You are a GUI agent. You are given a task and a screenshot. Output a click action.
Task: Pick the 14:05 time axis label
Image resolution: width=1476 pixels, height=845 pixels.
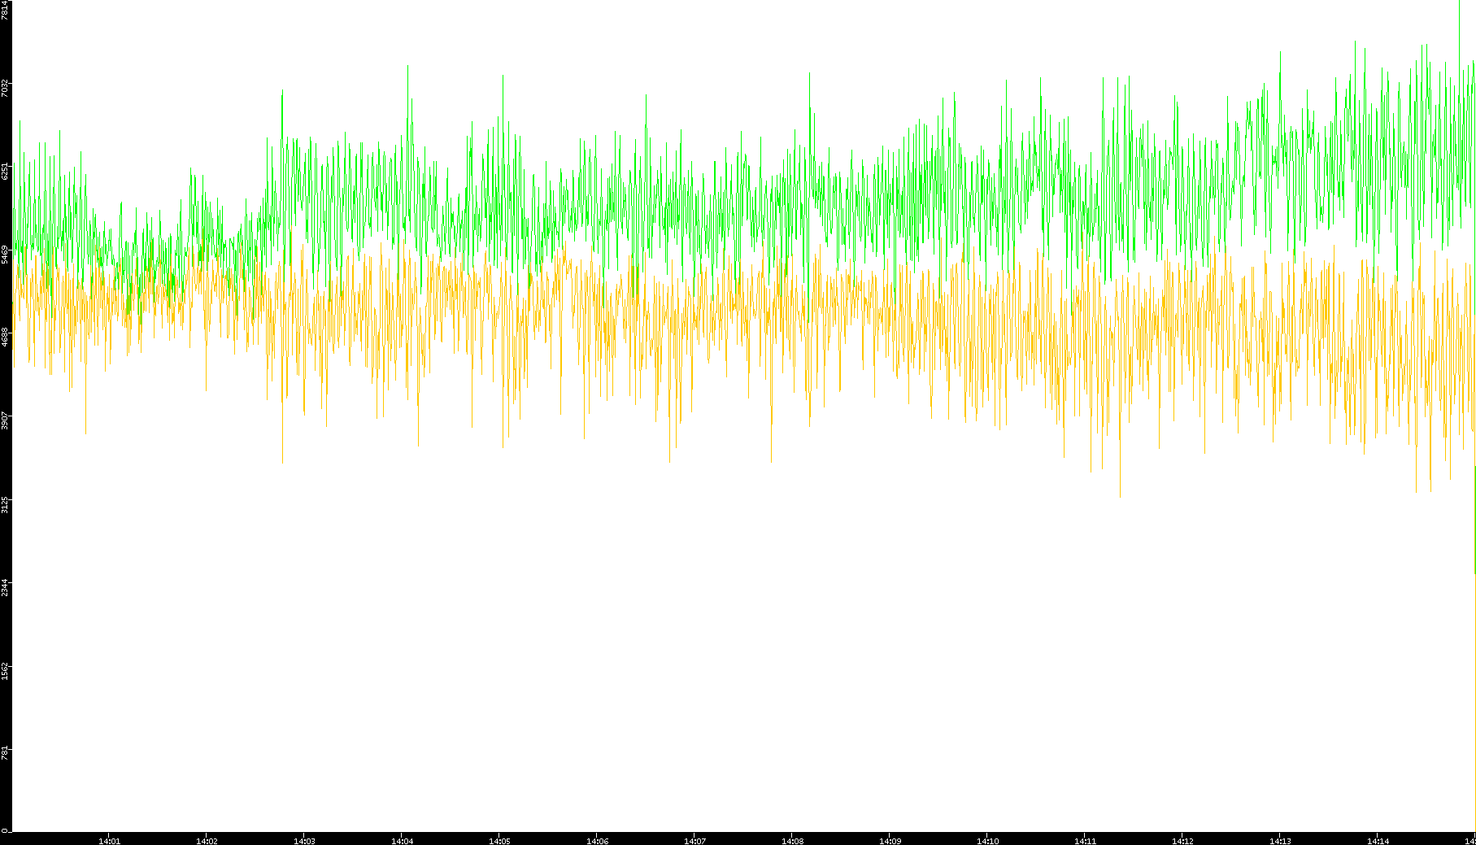[499, 840]
